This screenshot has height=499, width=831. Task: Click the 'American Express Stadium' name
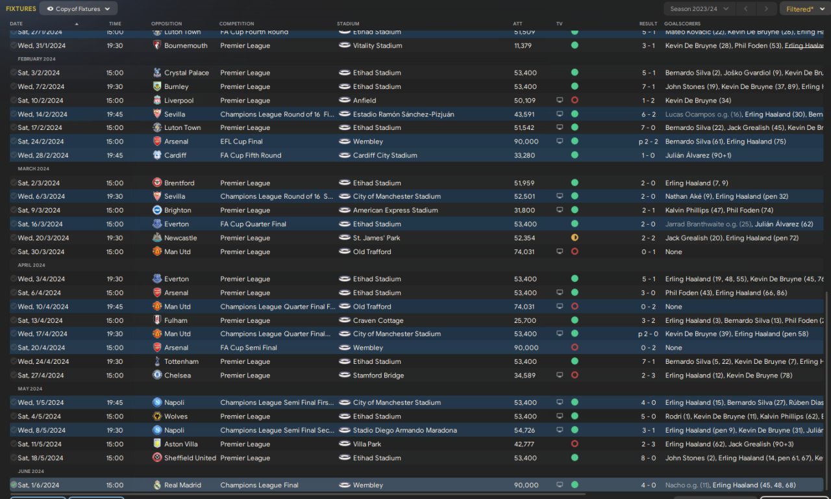click(x=395, y=211)
